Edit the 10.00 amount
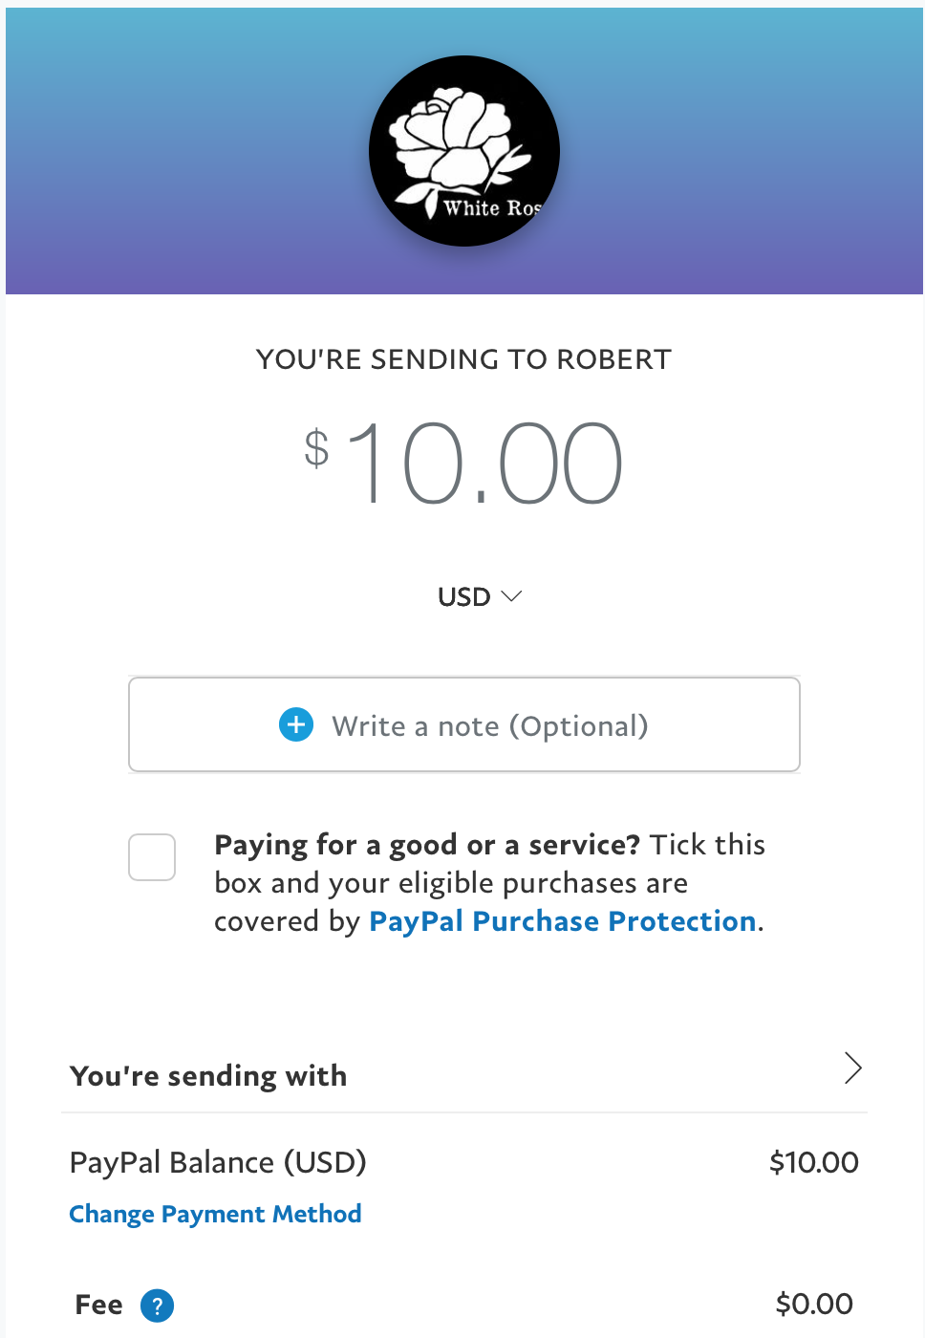This screenshot has height=1338, width=925. click(484, 464)
